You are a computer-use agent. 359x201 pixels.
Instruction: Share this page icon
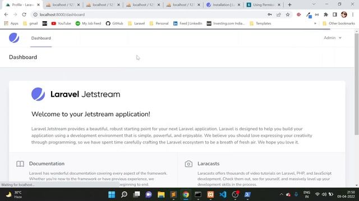point(279,15)
